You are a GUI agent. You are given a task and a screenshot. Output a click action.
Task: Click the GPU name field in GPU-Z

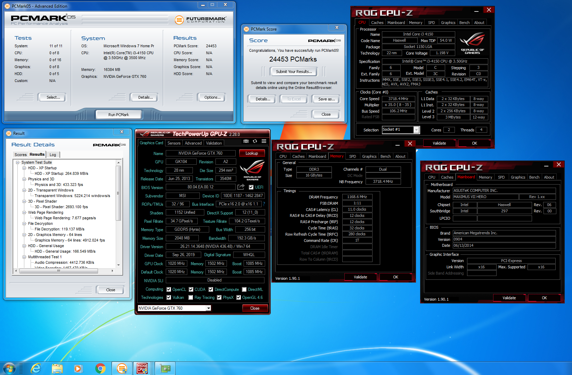point(201,153)
